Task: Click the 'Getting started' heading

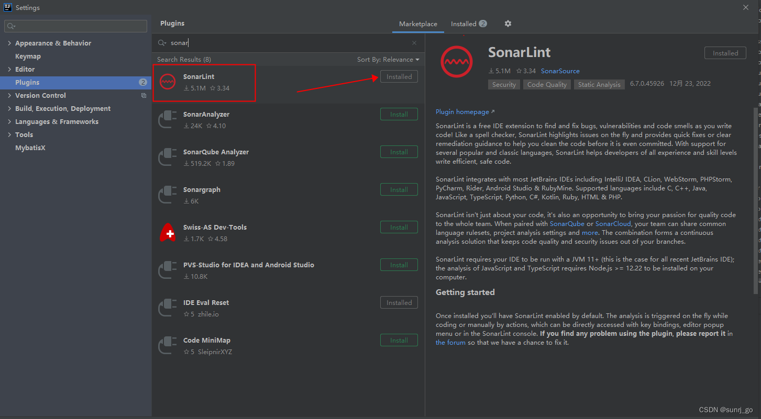Action: [x=465, y=292]
